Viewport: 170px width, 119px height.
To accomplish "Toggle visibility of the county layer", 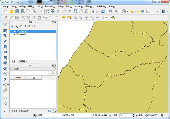I will (x=14, y=34).
